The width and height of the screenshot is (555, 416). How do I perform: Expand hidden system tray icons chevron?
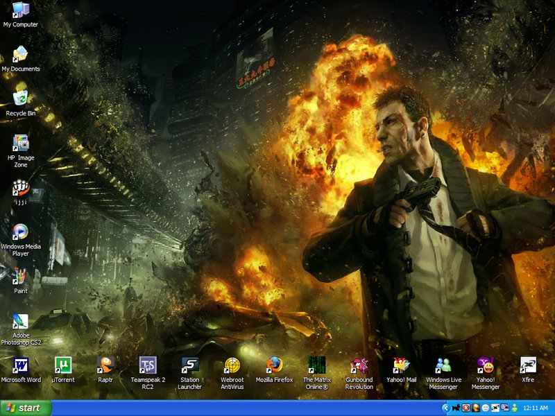click(445, 408)
